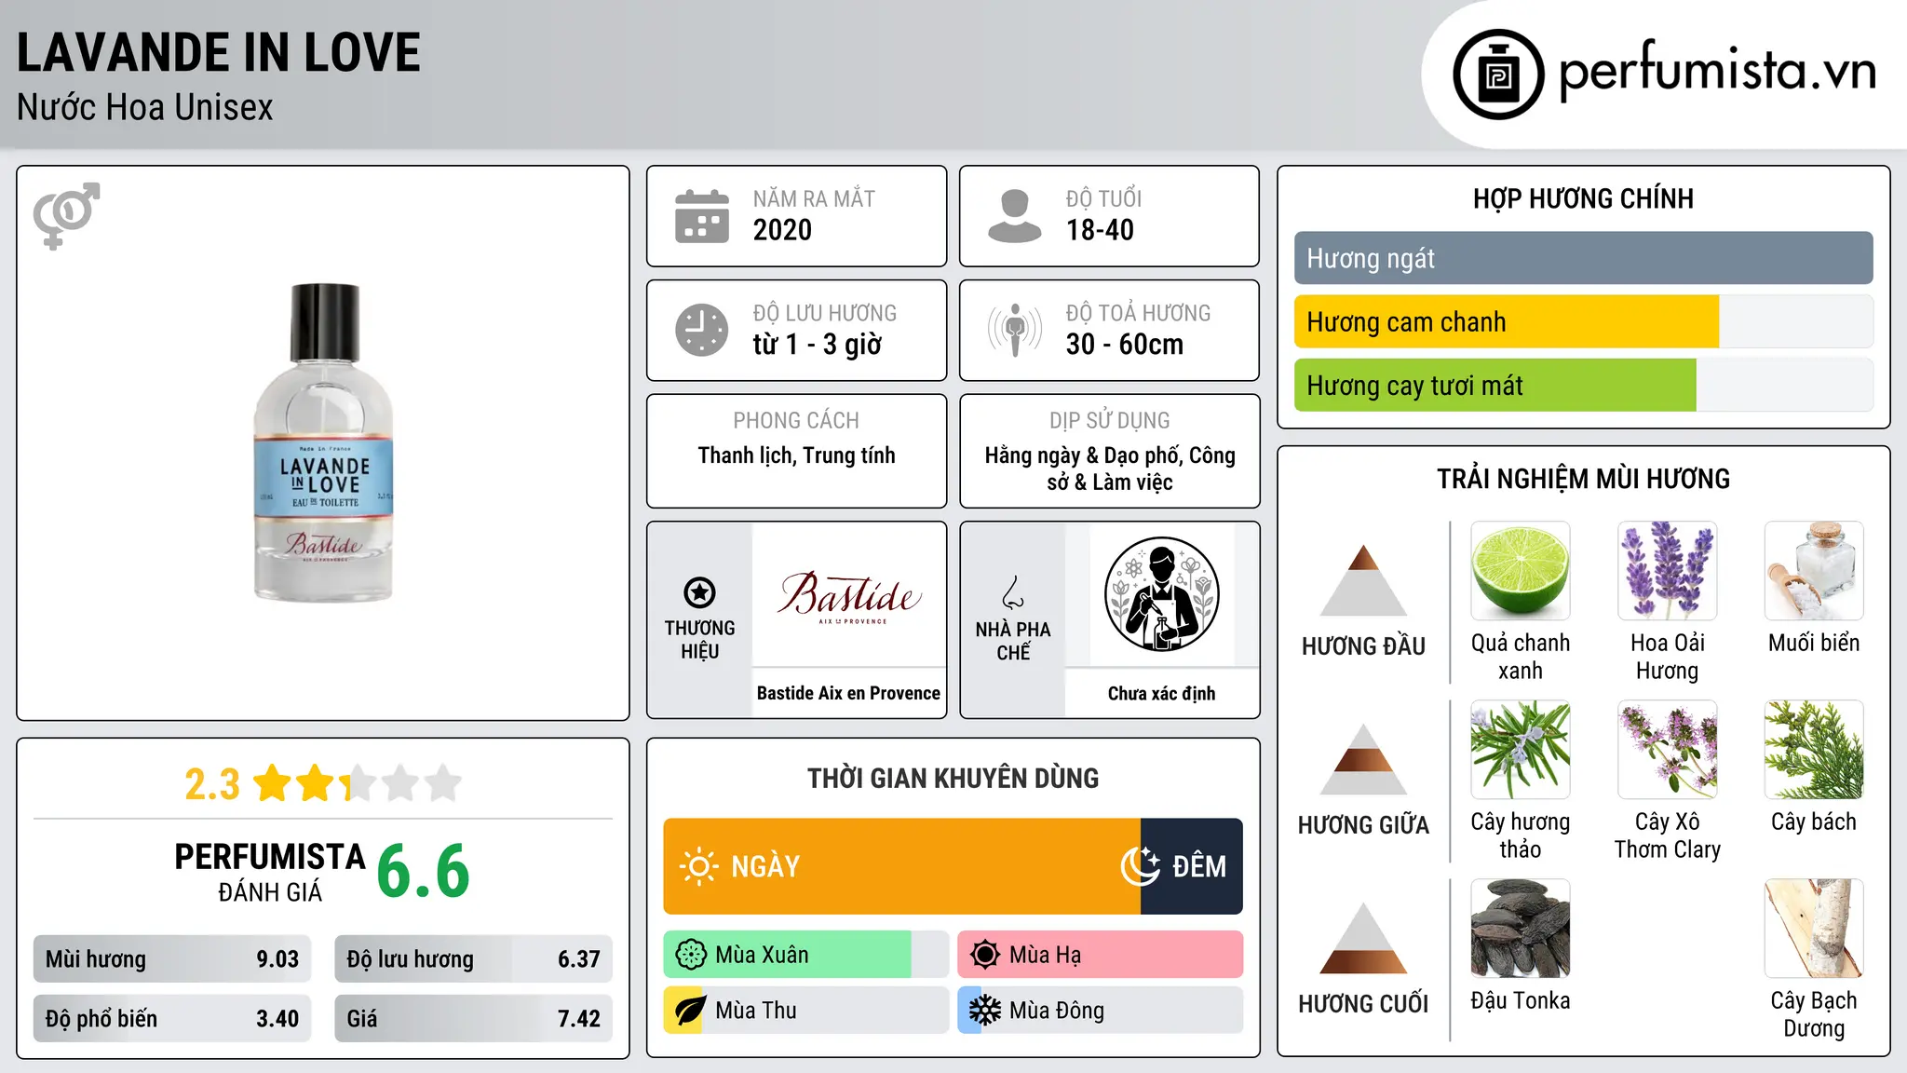Viewport: 1907px width, 1073px height.
Task: Click the HƯƠNG ĐẦU pyramid icon
Action: click(x=1363, y=580)
